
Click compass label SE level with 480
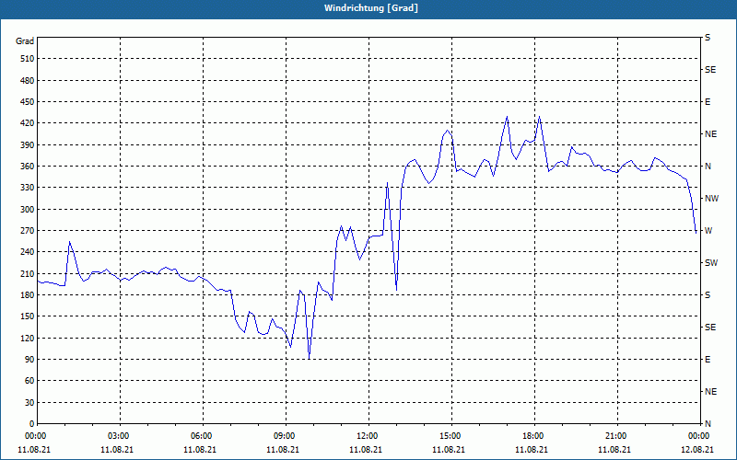(x=710, y=70)
